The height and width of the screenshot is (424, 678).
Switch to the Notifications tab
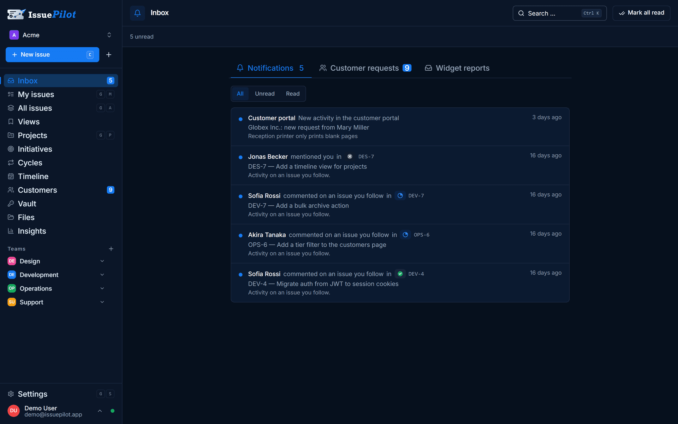[x=270, y=68]
